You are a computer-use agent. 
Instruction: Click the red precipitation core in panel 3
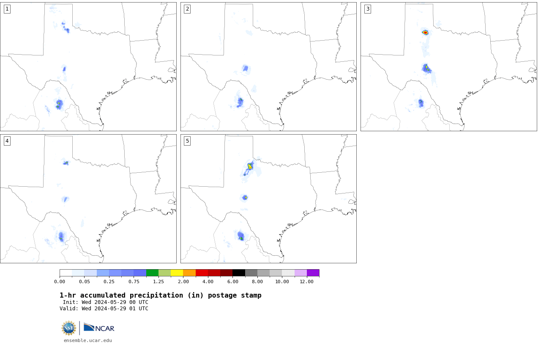coord(425,33)
